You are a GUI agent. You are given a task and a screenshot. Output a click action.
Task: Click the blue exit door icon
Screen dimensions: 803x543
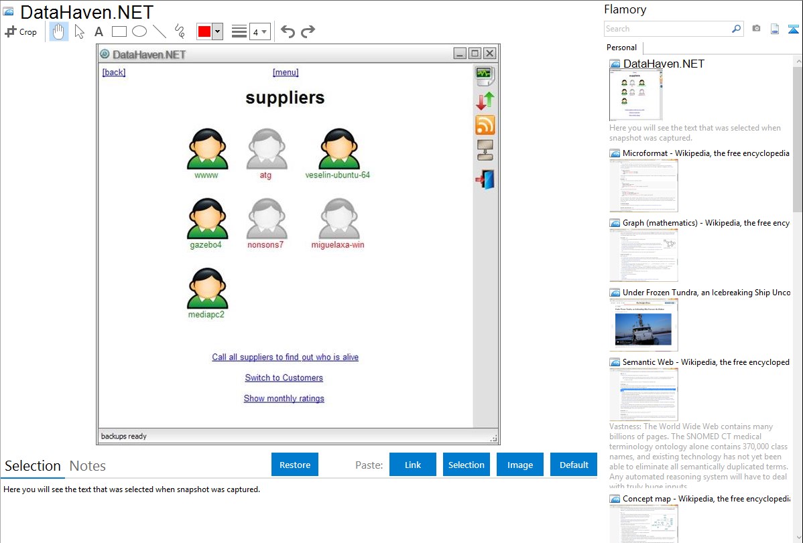click(485, 179)
